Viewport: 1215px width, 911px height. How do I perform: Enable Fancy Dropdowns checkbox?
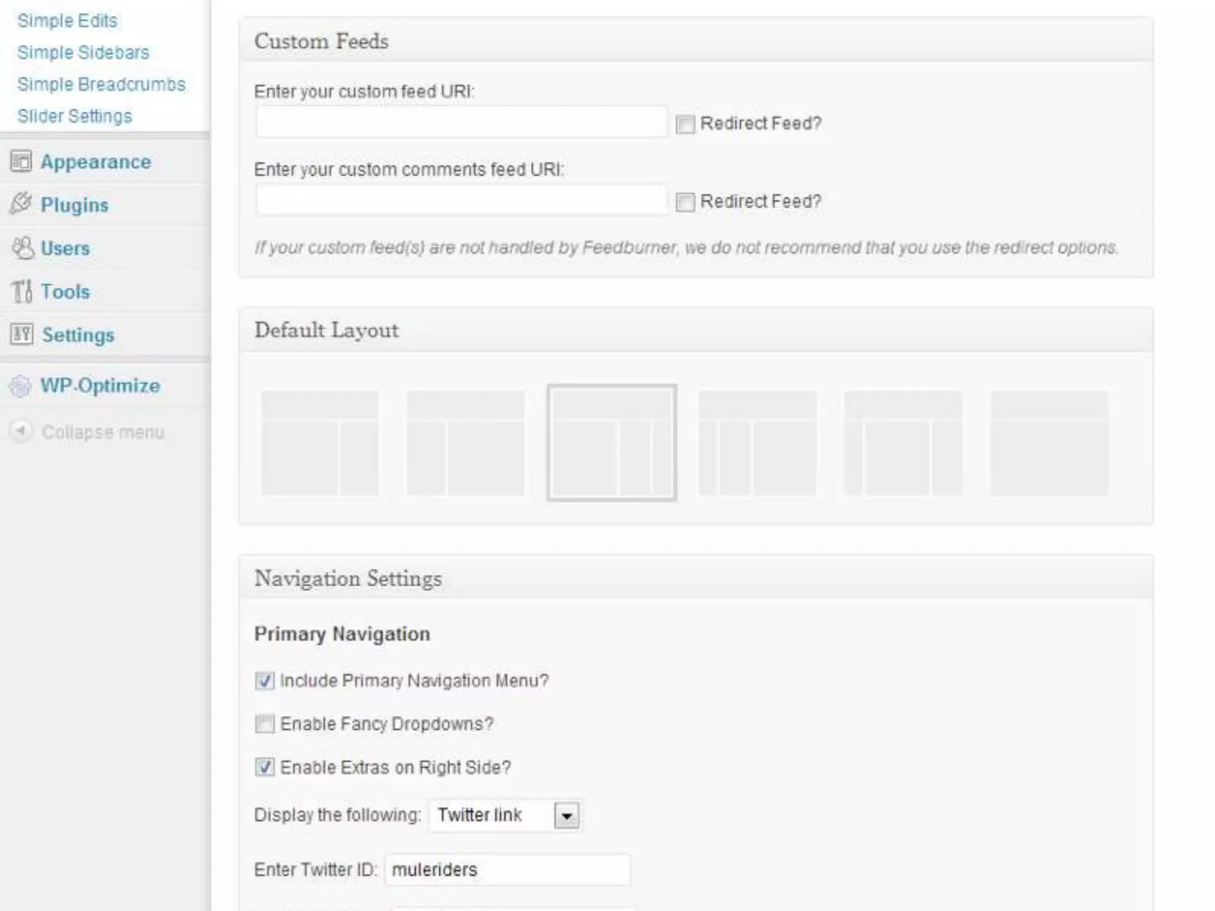(x=265, y=724)
